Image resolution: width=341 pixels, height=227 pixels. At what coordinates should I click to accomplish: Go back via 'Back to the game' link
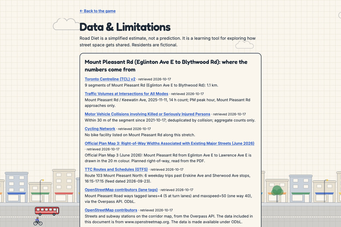tap(97, 11)
